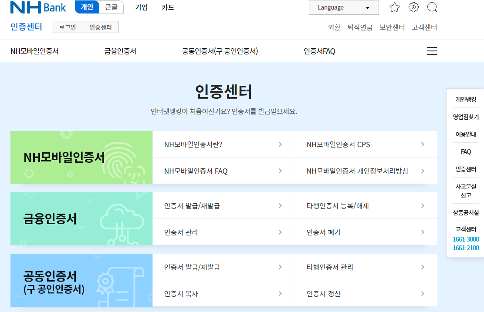This screenshot has height=312, width=484.
Task: Click the 공동인증서 certificate scroll card
Action: tap(81, 280)
